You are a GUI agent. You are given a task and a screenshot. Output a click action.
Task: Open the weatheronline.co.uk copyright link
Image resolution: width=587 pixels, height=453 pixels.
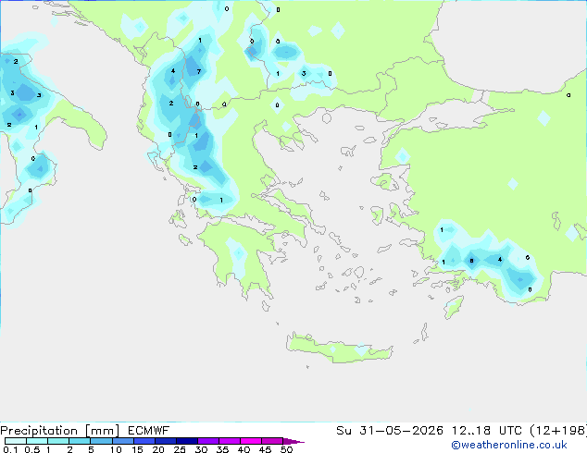pos(509,445)
